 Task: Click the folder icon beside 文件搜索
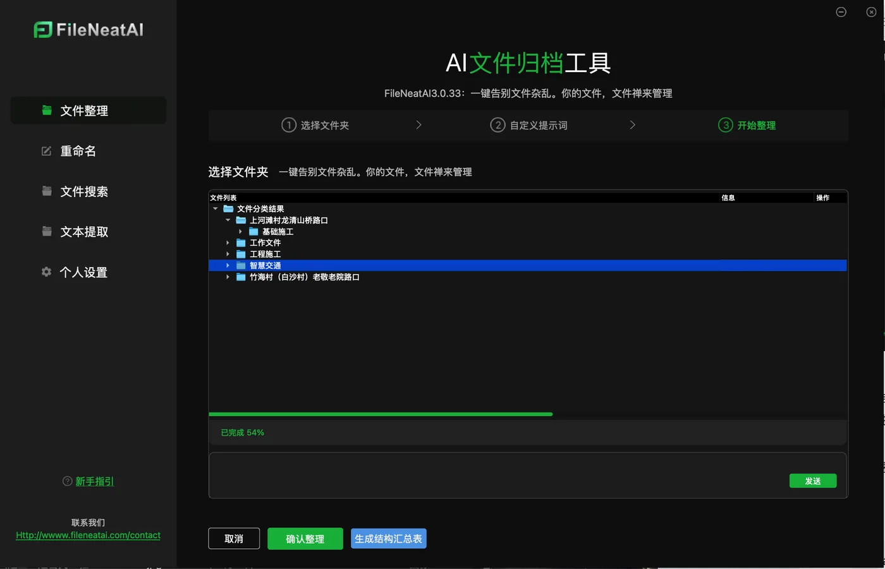tap(47, 191)
